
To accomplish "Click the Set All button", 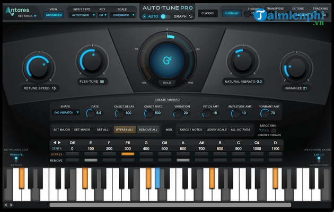I will (x=102, y=130).
